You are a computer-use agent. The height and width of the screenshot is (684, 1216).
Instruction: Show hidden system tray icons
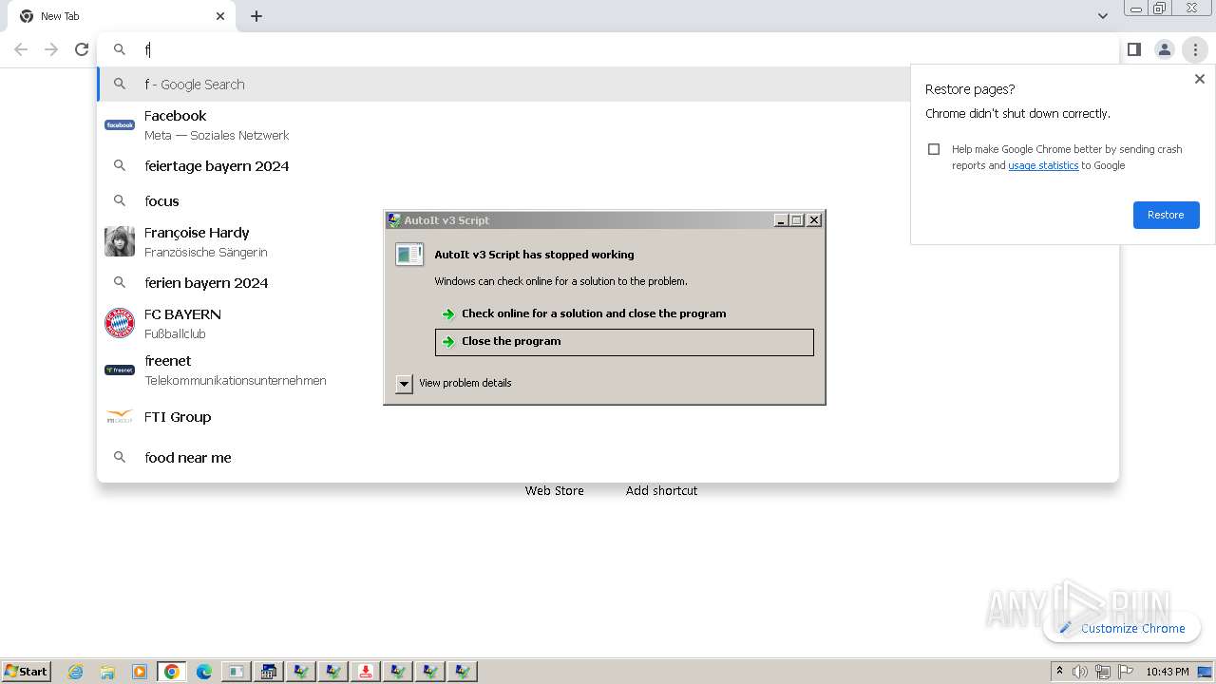tap(1059, 672)
